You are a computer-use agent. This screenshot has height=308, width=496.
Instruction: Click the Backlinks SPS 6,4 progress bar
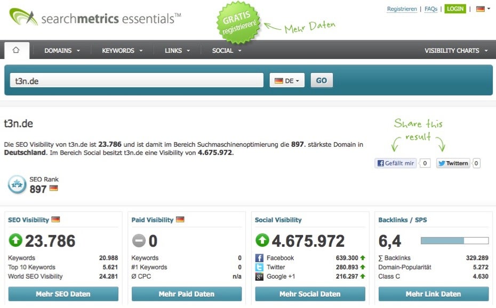coord(454,241)
